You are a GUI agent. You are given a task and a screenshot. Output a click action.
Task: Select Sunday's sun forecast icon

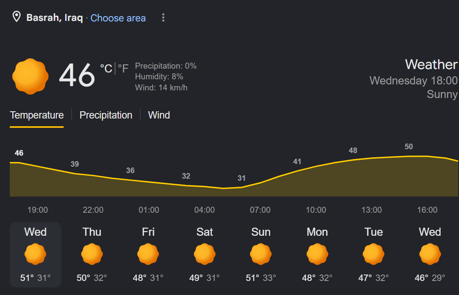point(261,254)
